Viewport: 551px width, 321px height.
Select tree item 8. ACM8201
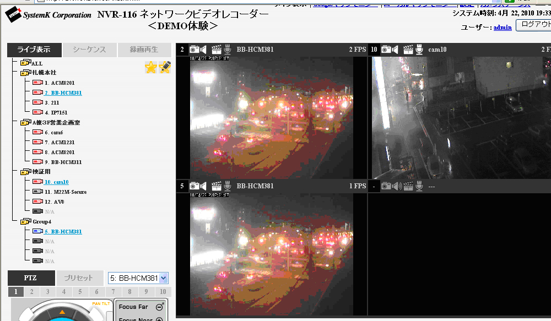click(x=60, y=152)
